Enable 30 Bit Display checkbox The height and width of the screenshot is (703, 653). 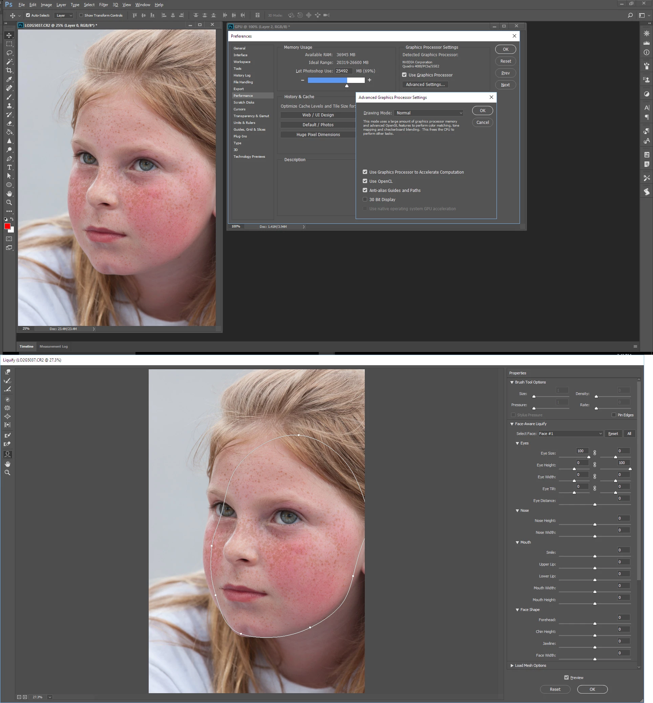(x=365, y=199)
